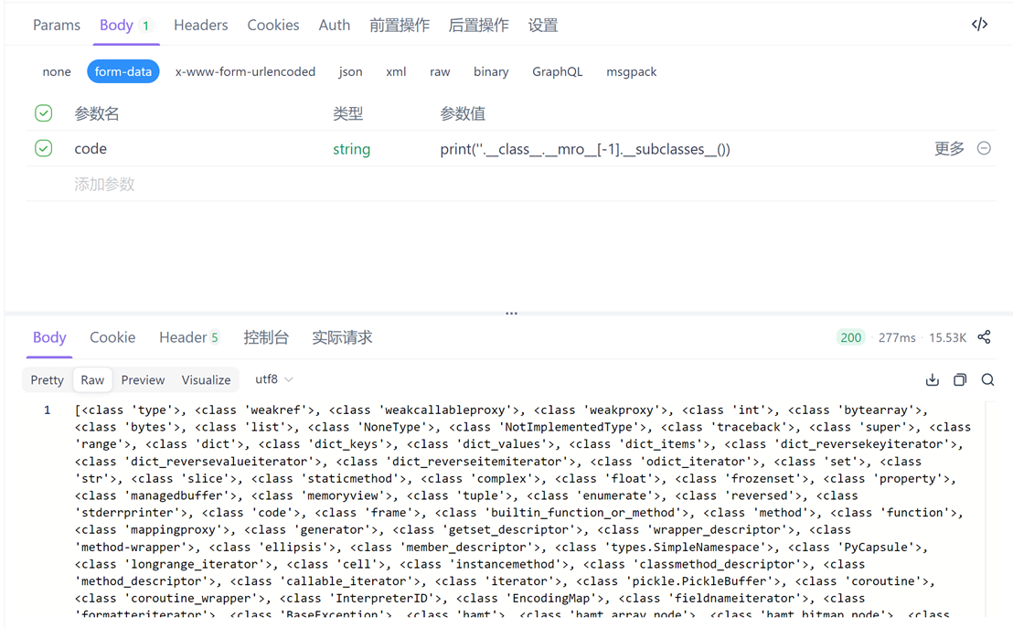Search within the response body

(987, 379)
